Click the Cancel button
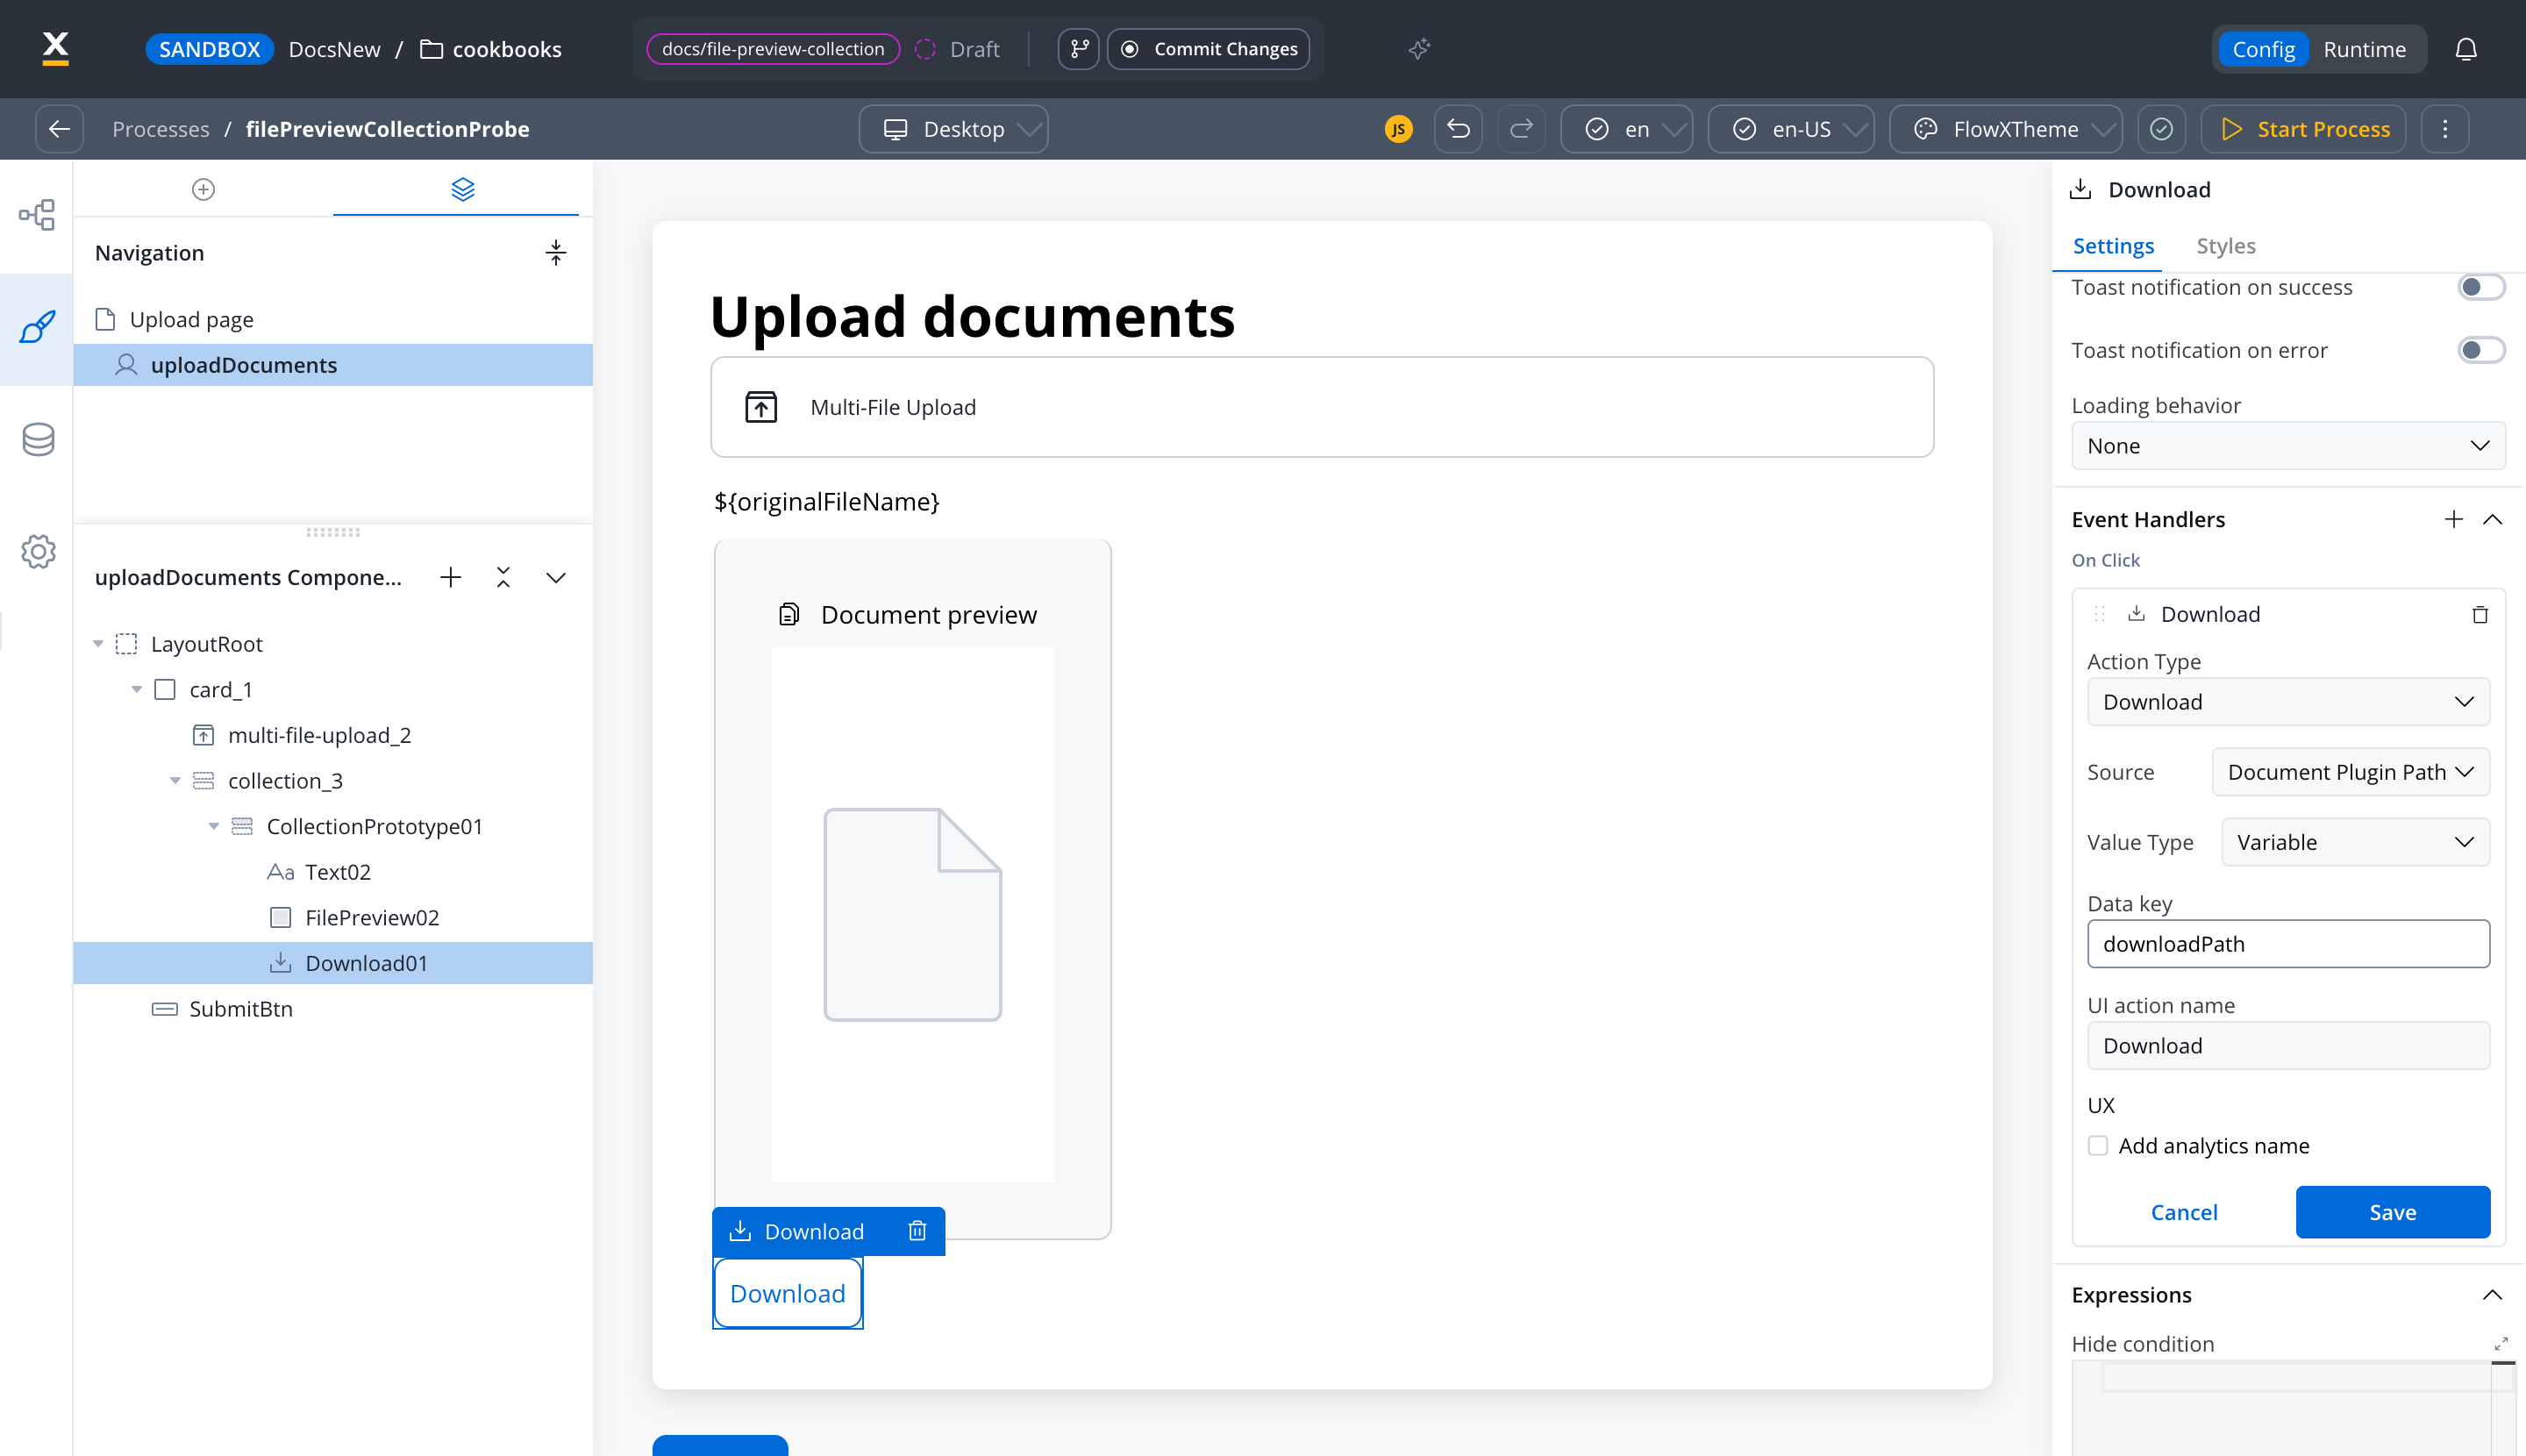 [2184, 1212]
